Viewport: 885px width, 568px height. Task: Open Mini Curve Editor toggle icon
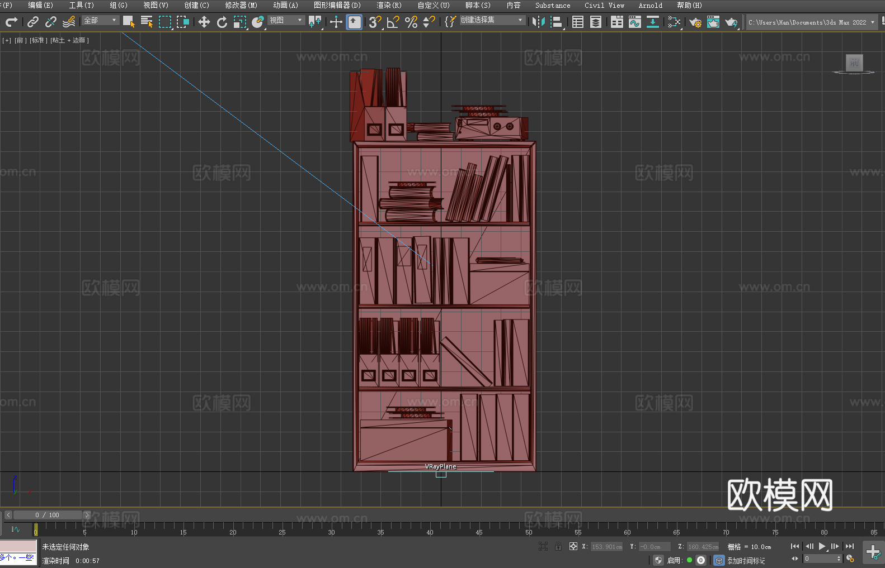(x=16, y=529)
